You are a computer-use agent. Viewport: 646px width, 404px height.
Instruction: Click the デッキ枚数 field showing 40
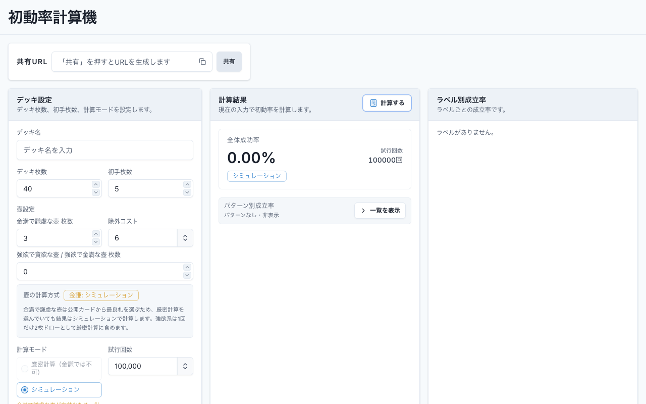(59, 188)
